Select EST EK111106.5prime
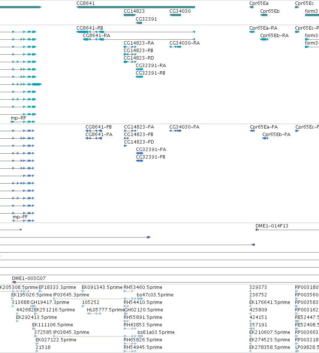The height and width of the screenshot is (353, 319). (x=53, y=325)
